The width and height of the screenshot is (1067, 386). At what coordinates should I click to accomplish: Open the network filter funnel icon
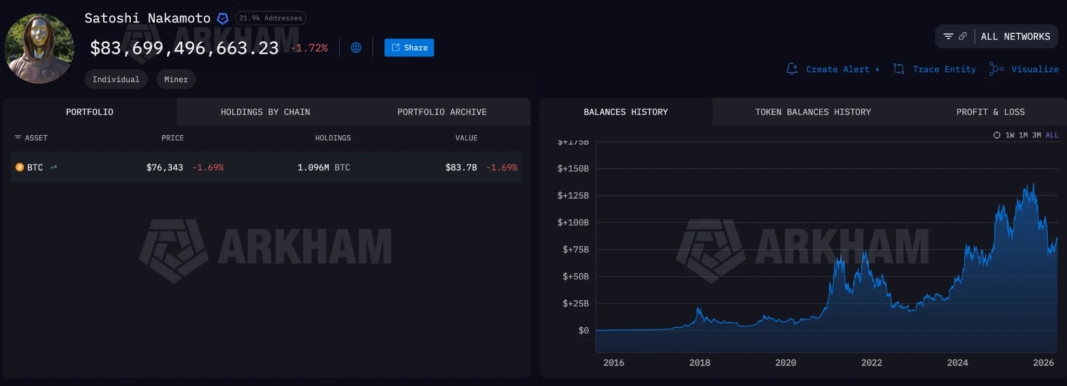pyautogui.click(x=949, y=36)
